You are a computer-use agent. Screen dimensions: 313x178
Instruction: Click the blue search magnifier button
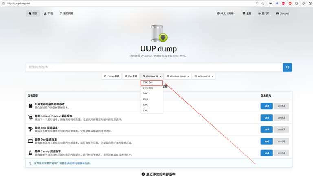[287, 67]
